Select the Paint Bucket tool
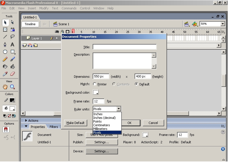The image size is (228, 162). click(13, 67)
